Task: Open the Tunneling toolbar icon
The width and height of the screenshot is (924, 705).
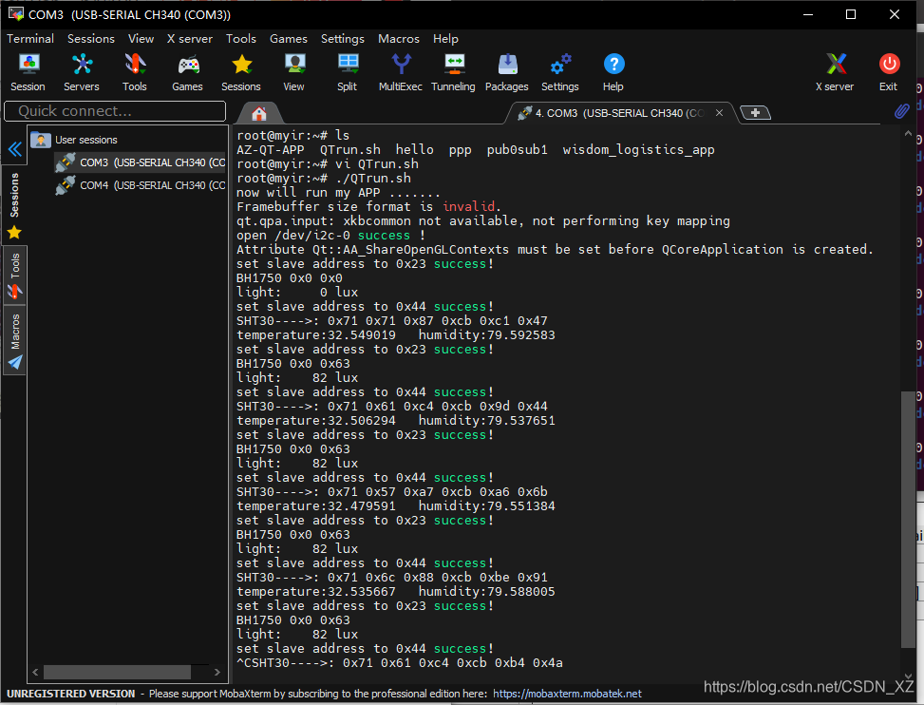Action: pyautogui.click(x=453, y=72)
